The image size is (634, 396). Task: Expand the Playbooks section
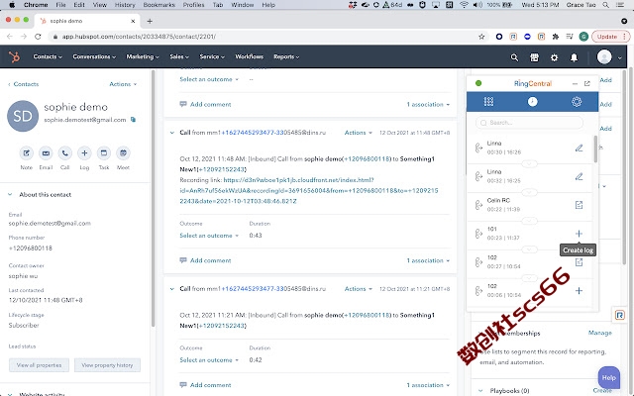coord(480,391)
